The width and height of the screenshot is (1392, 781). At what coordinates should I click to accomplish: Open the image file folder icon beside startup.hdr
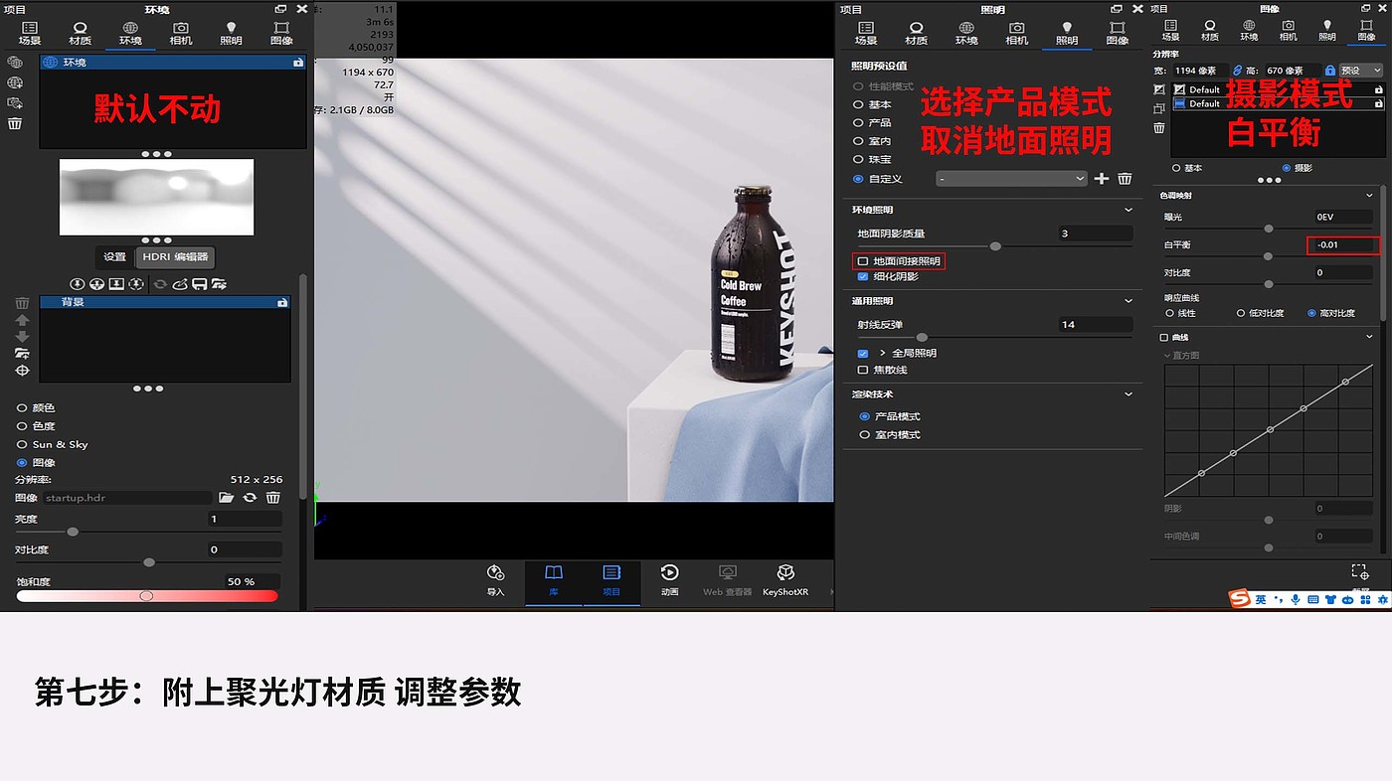click(x=226, y=497)
